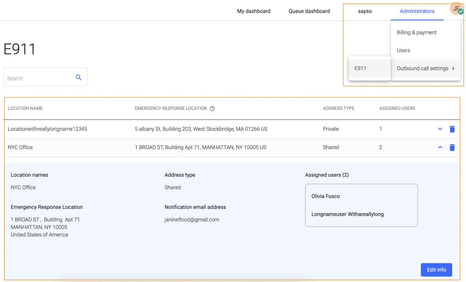Delete Locationwithreallylongname12345 using its trash icon
The width and height of the screenshot is (466, 282).
[452, 129]
